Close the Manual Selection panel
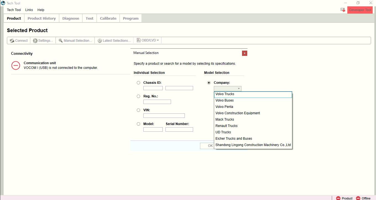Viewport: 376px width, 200px height. 244,53
